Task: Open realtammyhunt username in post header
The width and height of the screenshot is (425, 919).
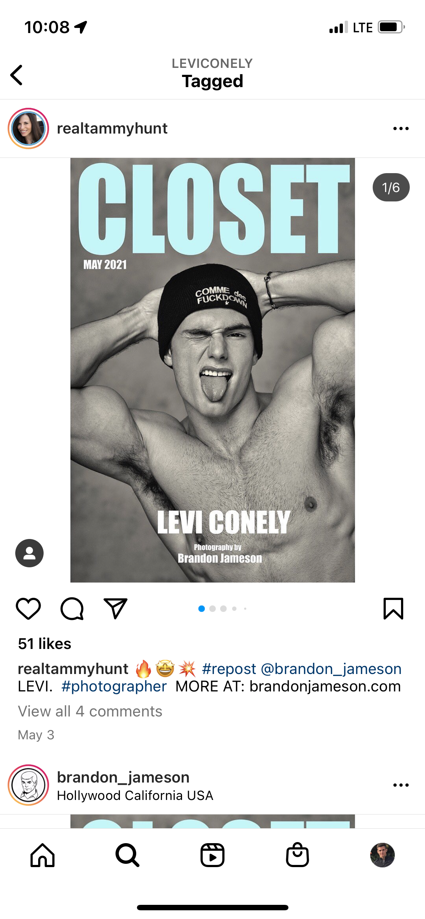Action: point(112,128)
